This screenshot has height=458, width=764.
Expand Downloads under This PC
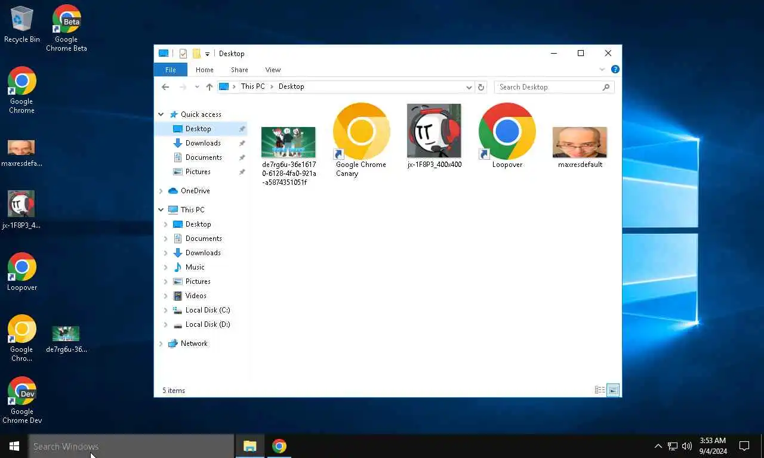pyautogui.click(x=165, y=253)
